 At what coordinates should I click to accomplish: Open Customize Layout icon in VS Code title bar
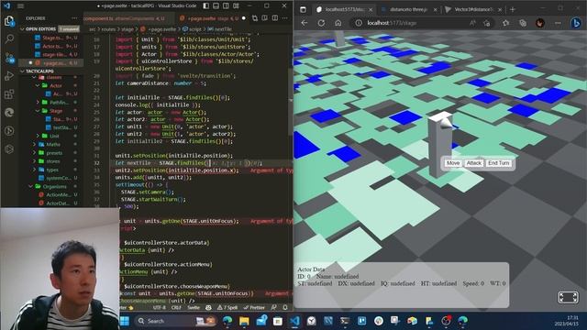[236, 6]
